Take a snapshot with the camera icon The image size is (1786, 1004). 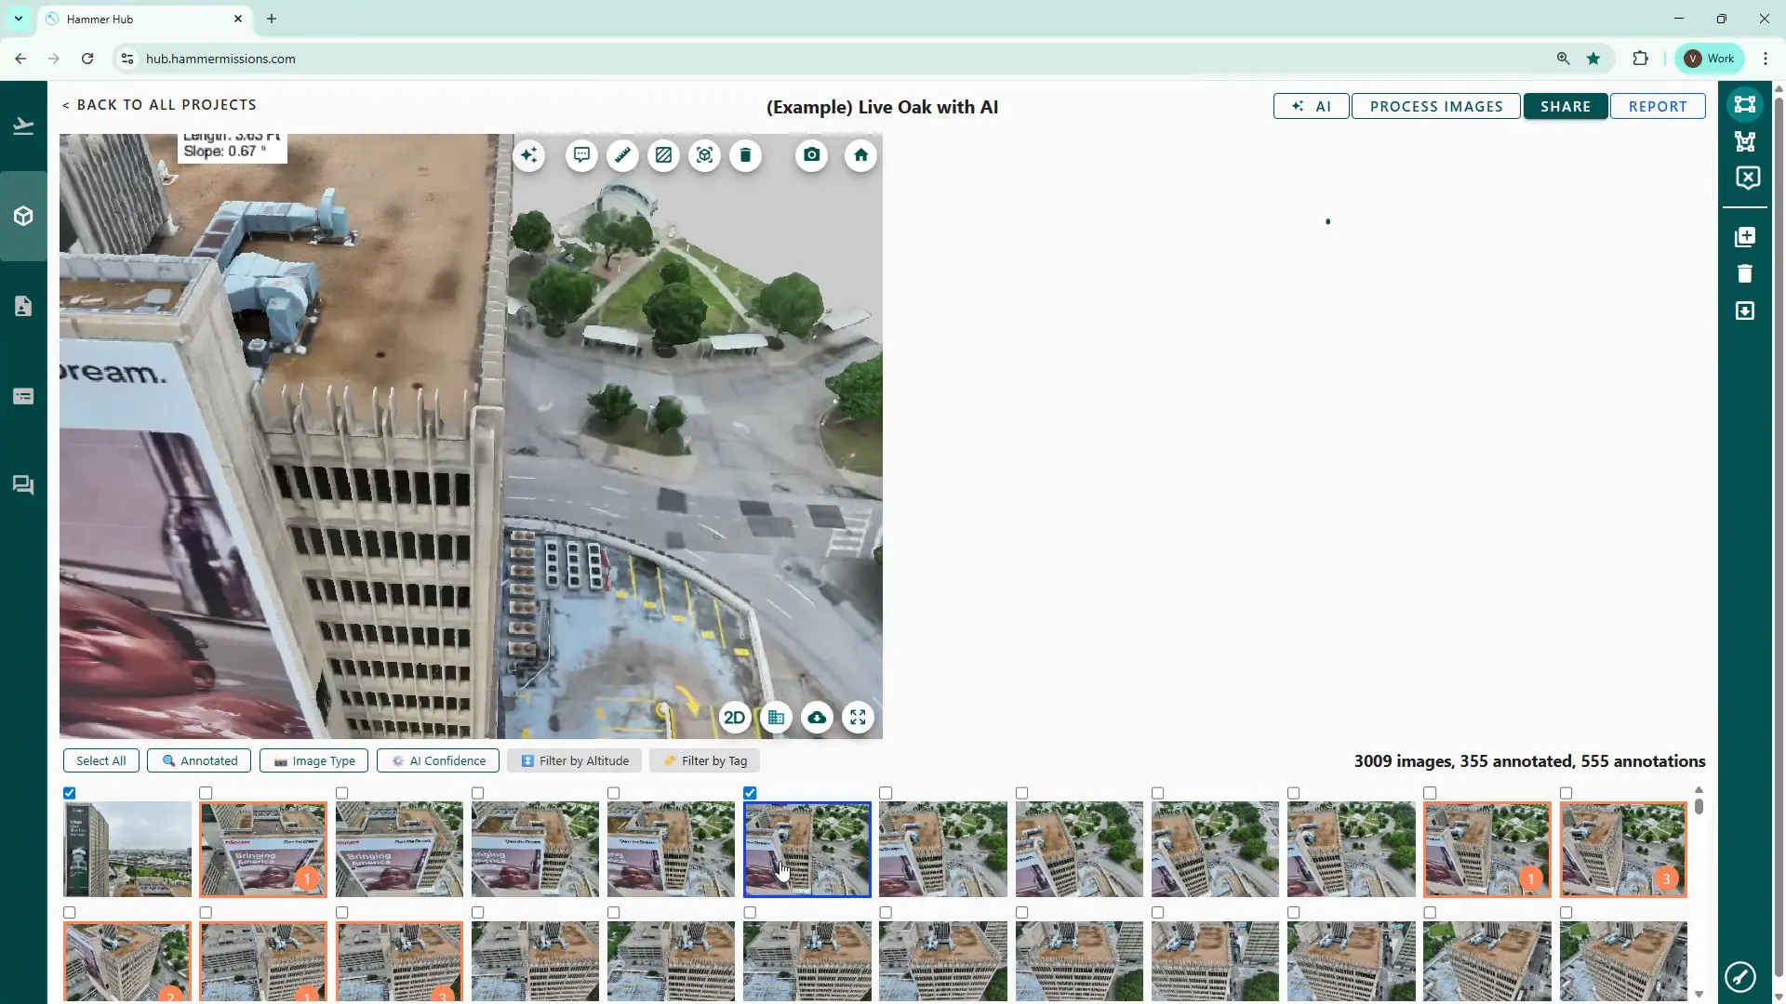point(812,155)
